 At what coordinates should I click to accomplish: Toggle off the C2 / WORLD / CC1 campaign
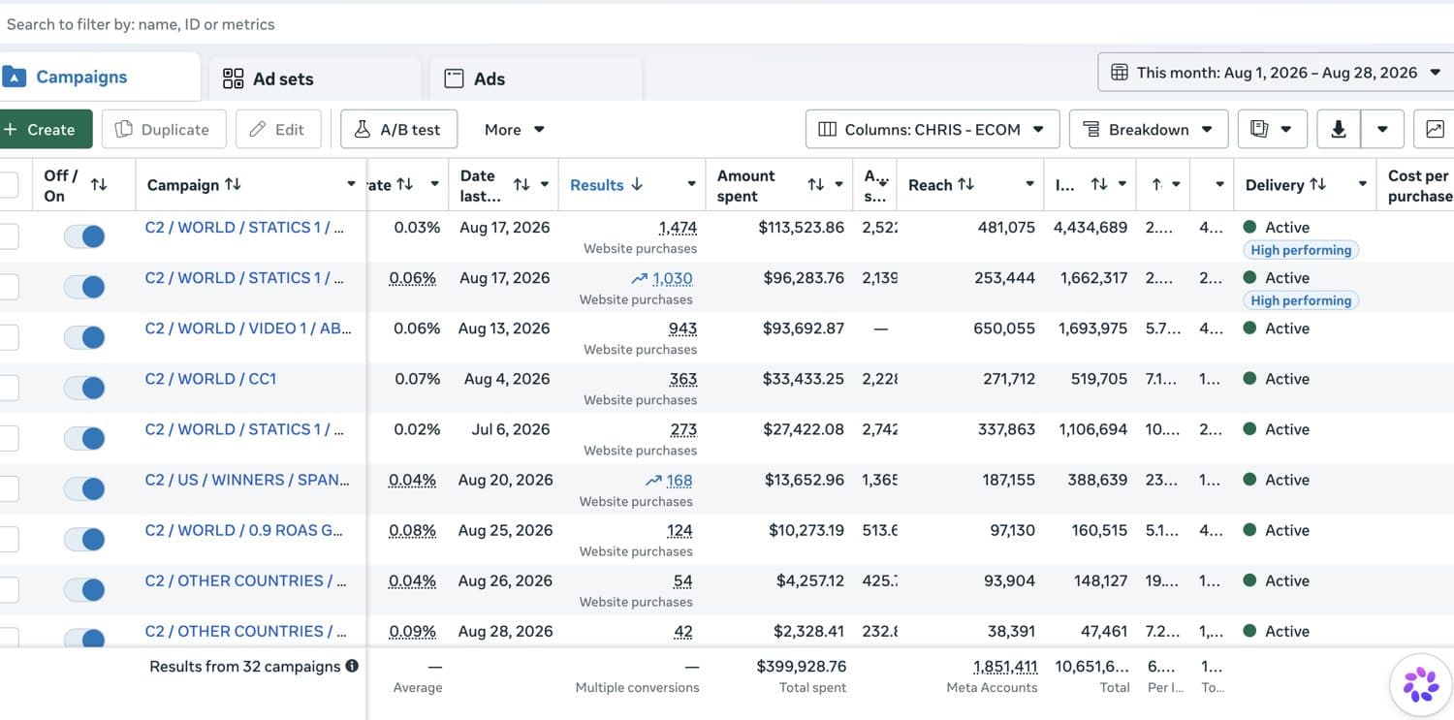tap(84, 388)
